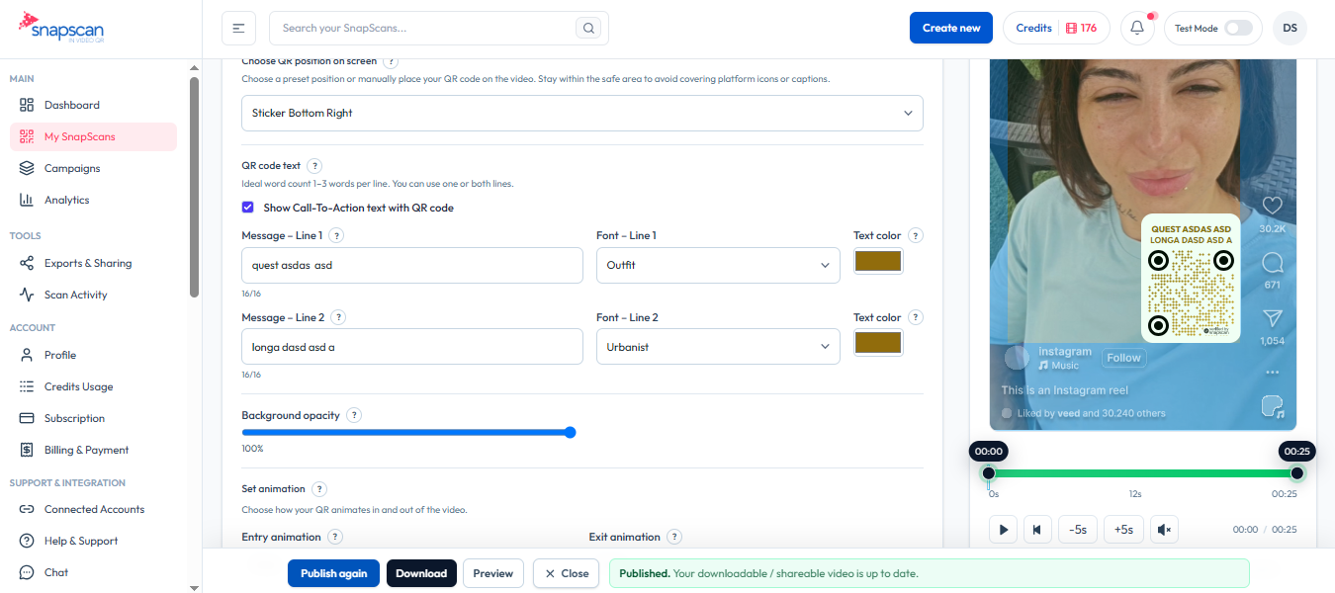
Task: Click the share paper-plane icon on preview
Action: (x=1273, y=318)
